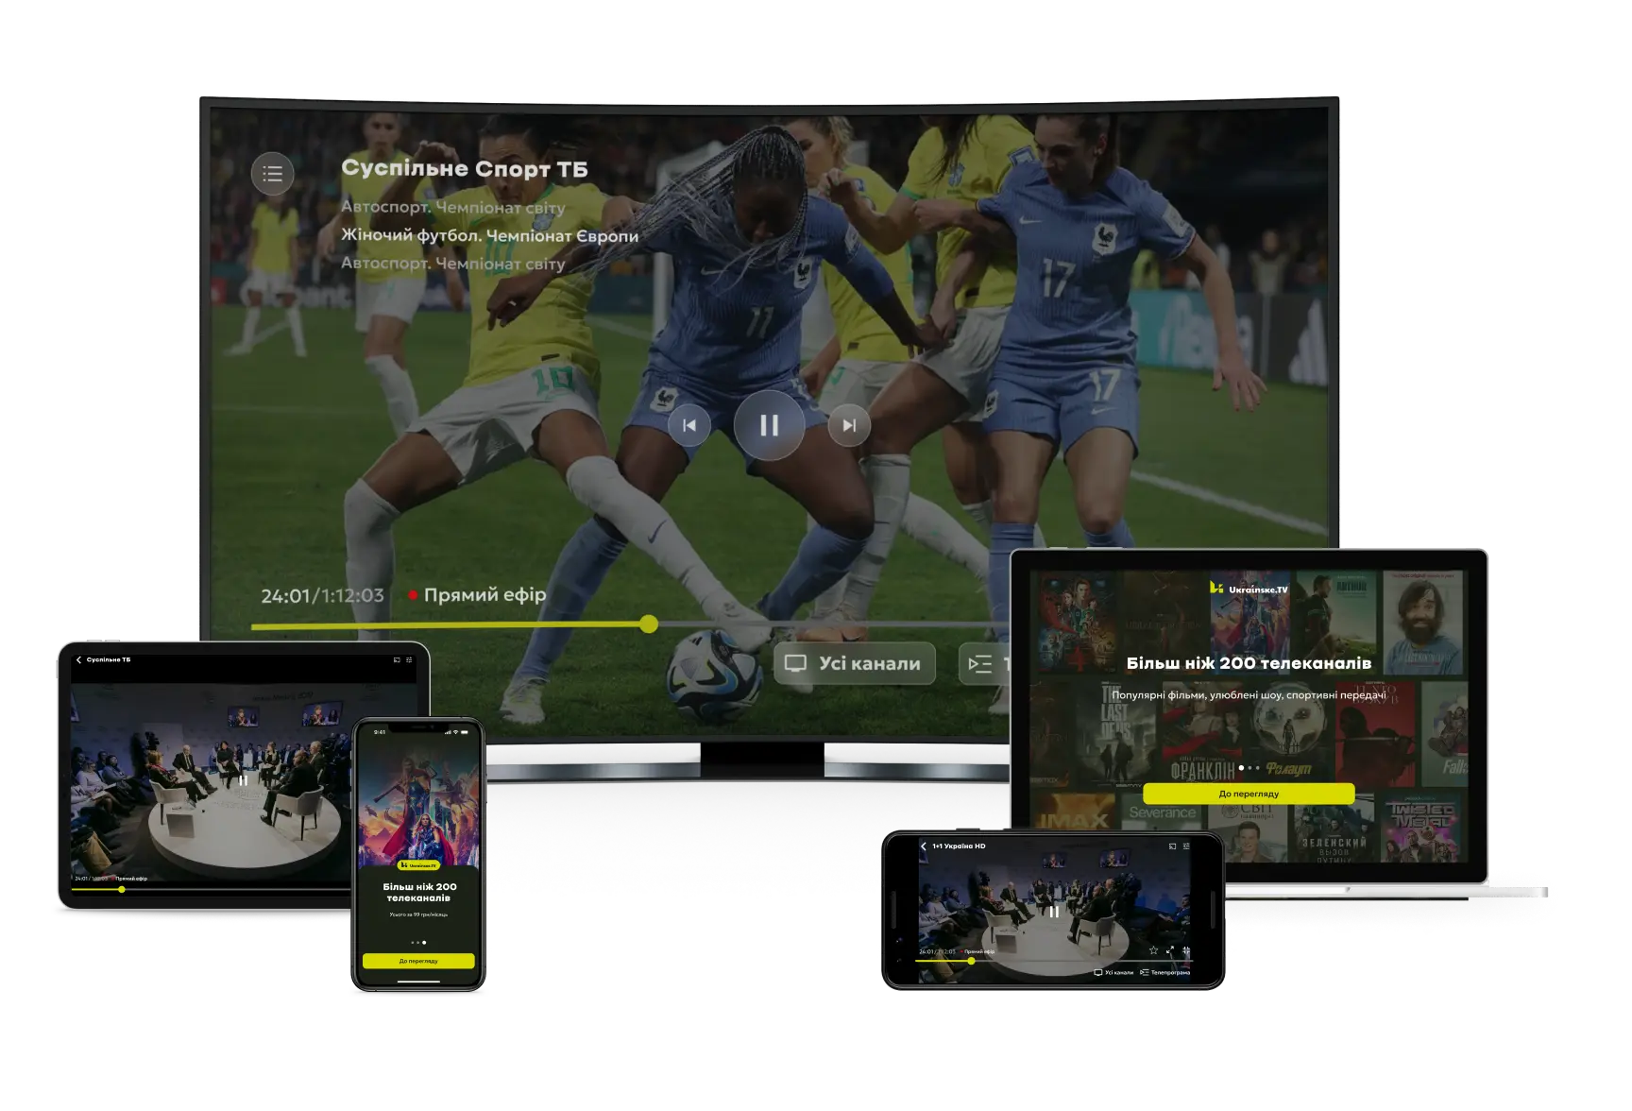Select the first carousel dot on laptop
1632x1111 pixels.
click(x=1241, y=768)
